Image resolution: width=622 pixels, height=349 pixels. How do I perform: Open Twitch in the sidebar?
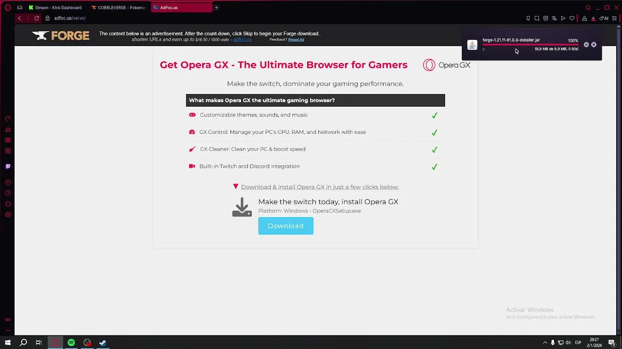tap(8, 166)
